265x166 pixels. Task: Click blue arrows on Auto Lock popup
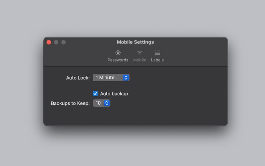pos(126,78)
